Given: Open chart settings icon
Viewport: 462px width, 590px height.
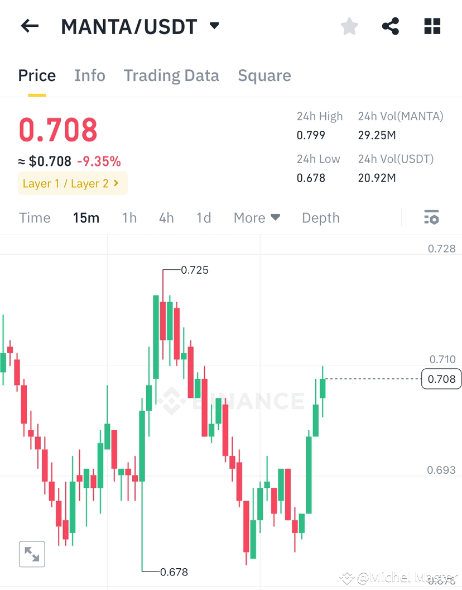Looking at the screenshot, I should click(431, 217).
